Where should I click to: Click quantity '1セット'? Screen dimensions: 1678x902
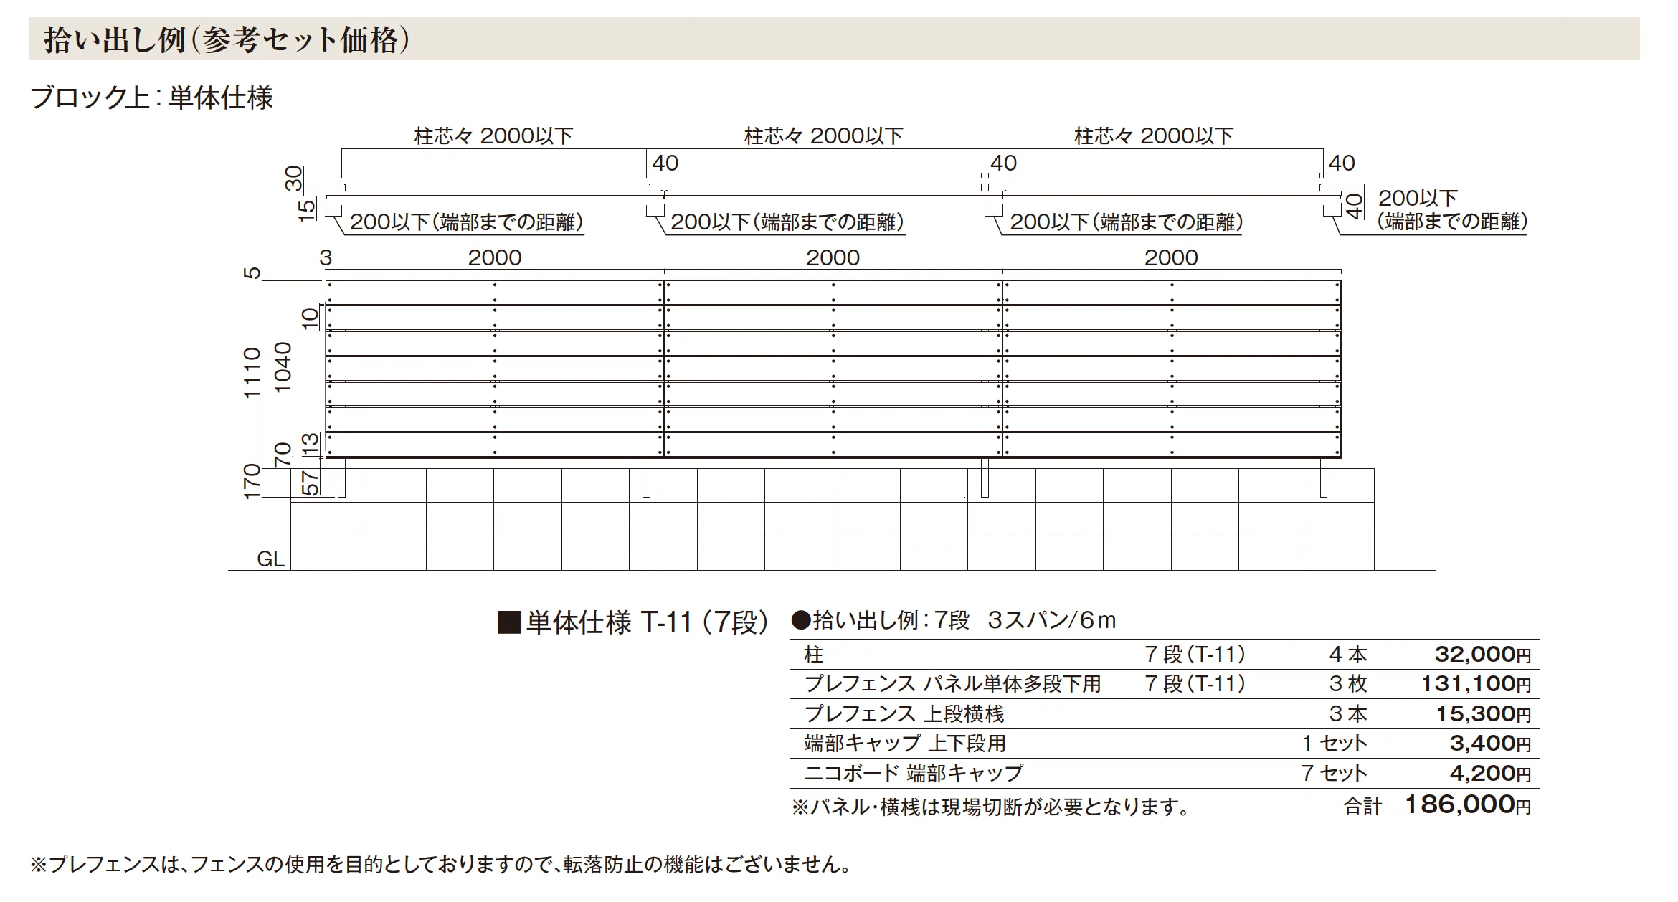(x=1335, y=744)
